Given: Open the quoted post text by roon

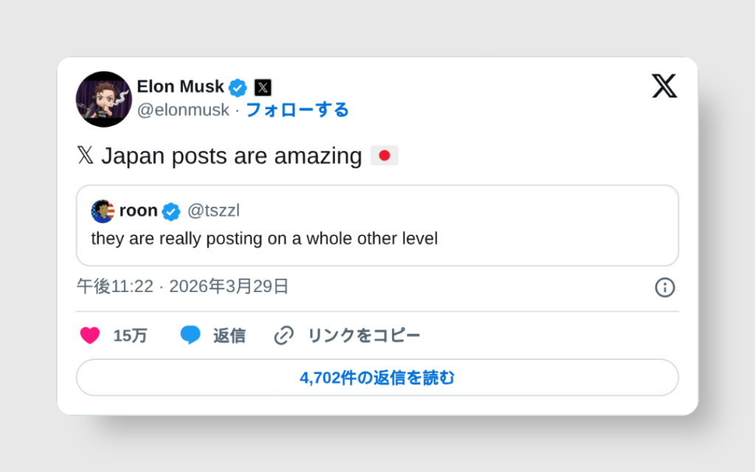Looking at the screenshot, I should click(x=264, y=239).
